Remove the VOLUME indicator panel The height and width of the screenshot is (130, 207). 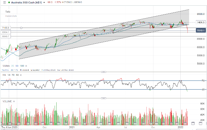tap(14, 101)
